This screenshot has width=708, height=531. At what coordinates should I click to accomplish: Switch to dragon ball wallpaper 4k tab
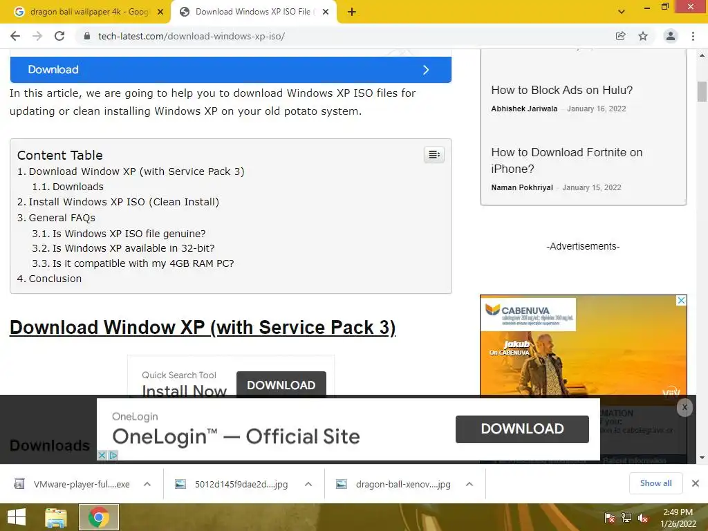click(89, 12)
